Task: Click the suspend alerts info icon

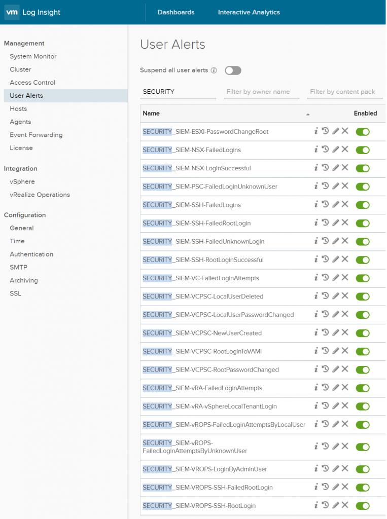Action: 213,71
